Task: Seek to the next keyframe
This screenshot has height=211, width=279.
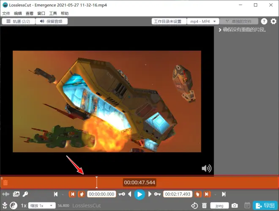Action: [x=157, y=194]
